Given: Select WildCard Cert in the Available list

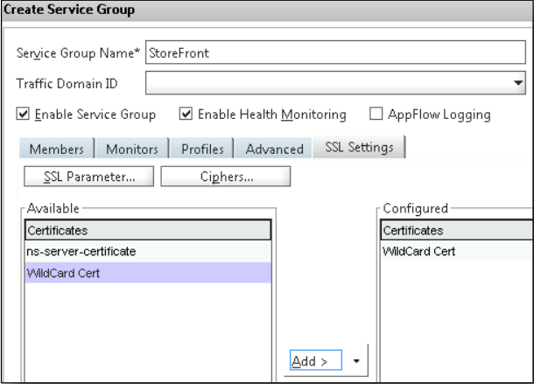Looking at the screenshot, I should point(145,273).
